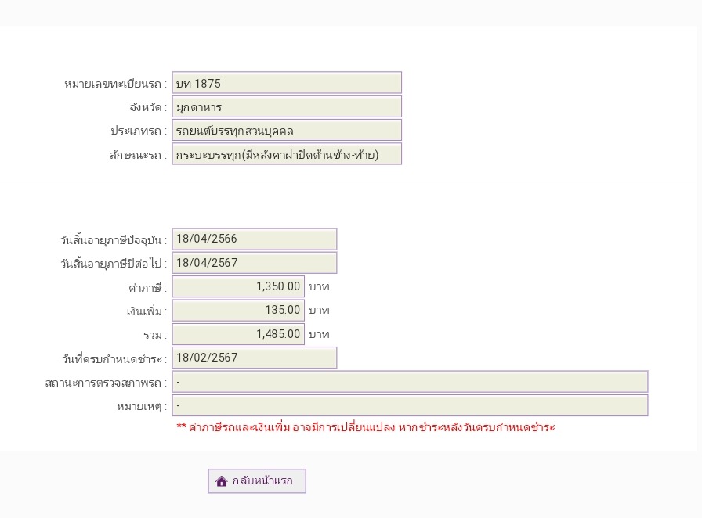Viewport: 702px width, 518px height.
Task: Click the ลักษณะรถ field กระบะบรรทุก
Action: (287, 154)
